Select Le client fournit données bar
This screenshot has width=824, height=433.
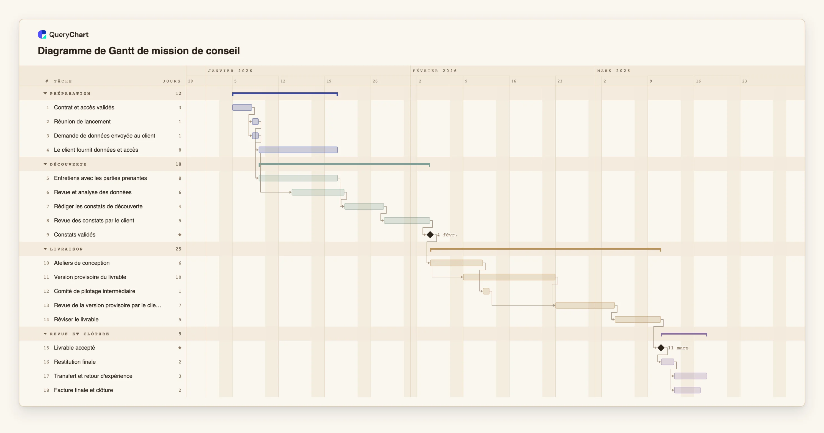(298, 150)
